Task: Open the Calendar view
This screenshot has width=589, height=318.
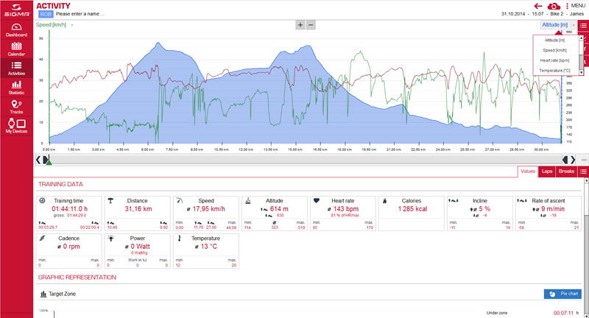Action: click(16, 49)
